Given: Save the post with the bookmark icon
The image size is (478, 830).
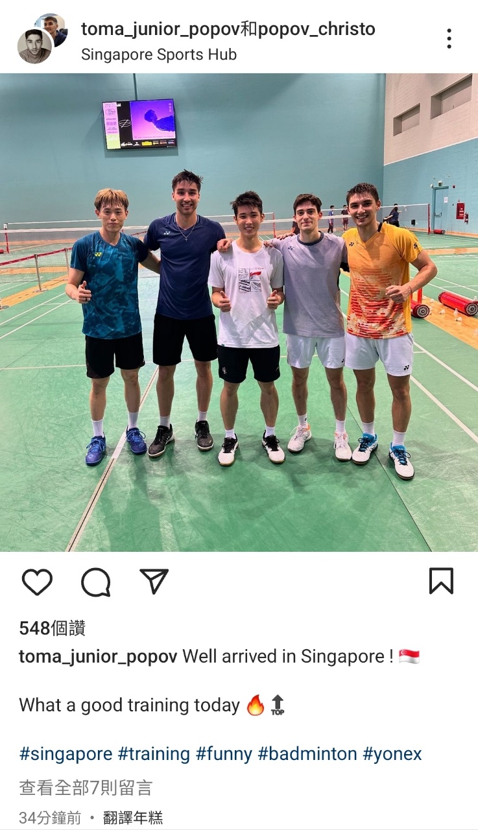Looking at the screenshot, I should pos(441,581).
